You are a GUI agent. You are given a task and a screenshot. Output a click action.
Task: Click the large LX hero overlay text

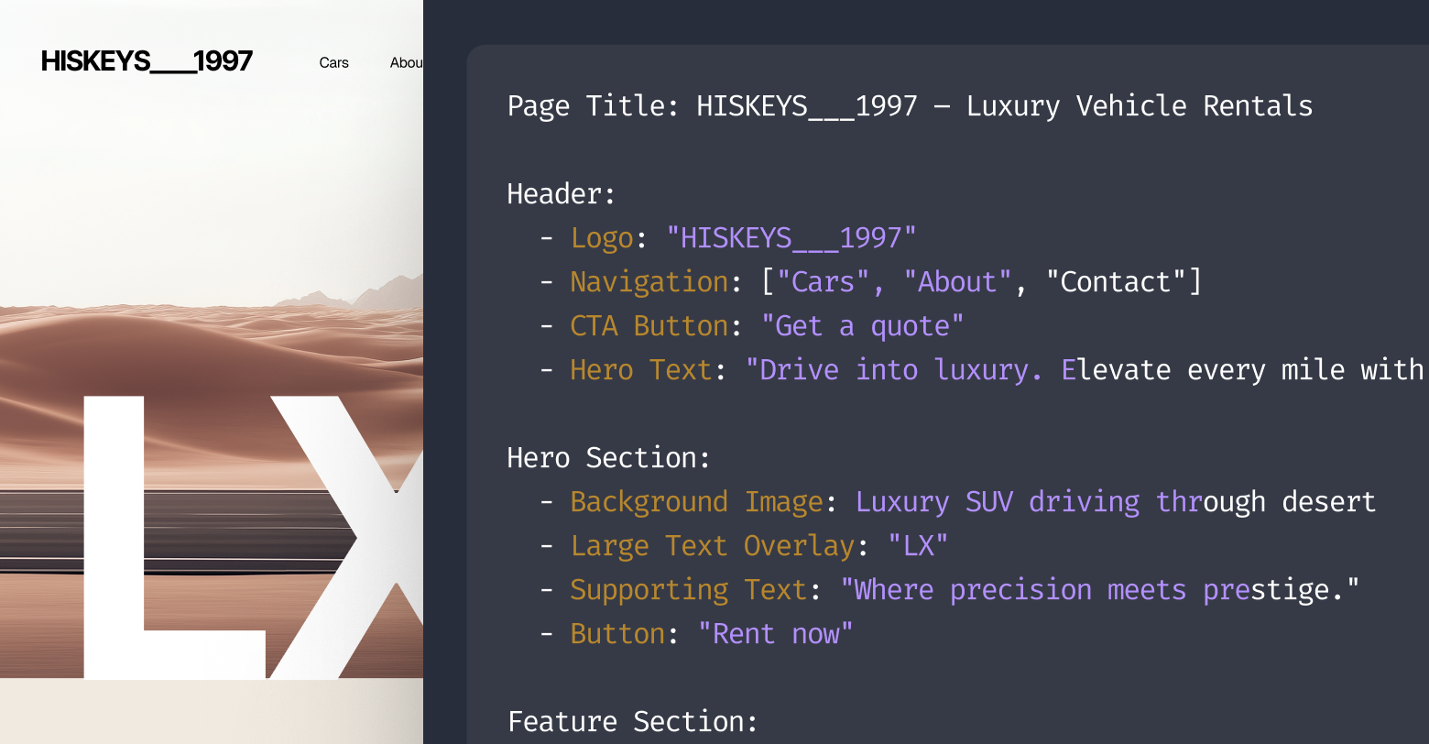tap(254, 537)
